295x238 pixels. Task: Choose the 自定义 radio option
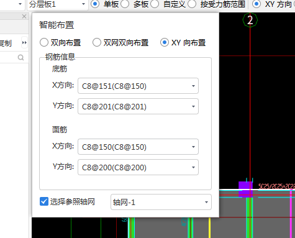pos(155,4)
